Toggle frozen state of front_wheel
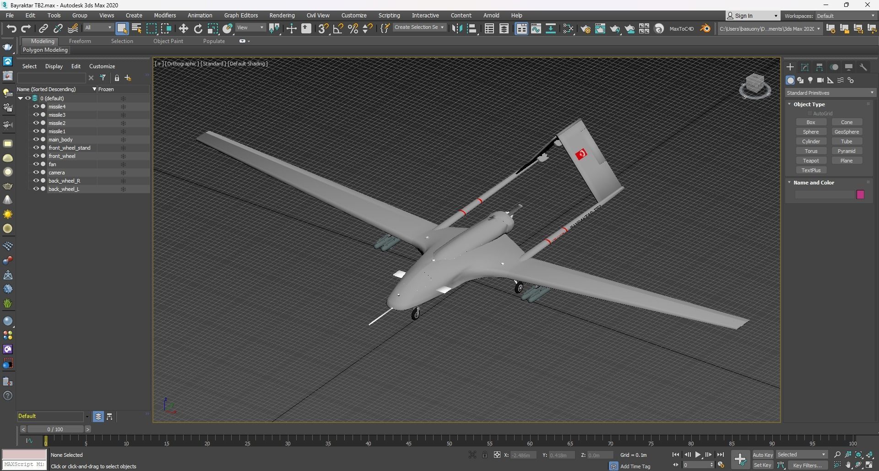The width and height of the screenshot is (879, 471). [123, 156]
